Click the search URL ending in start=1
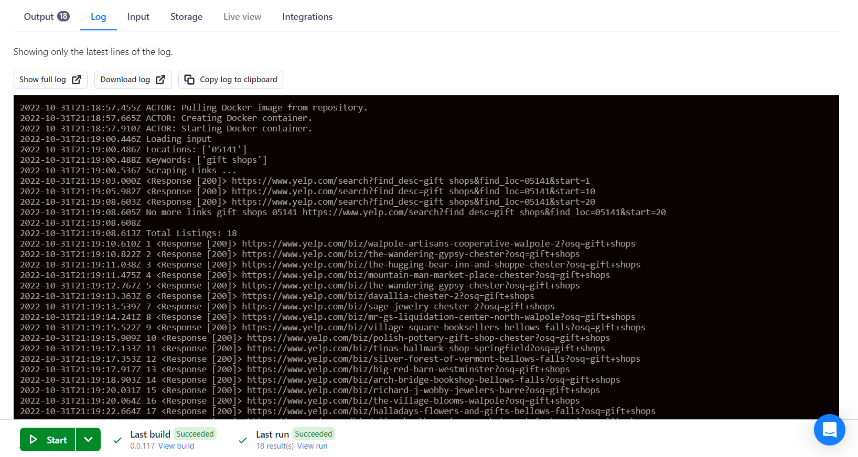 tap(411, 181)
